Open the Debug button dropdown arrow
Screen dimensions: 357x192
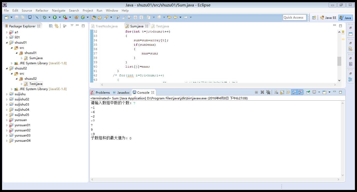[49, 17]
